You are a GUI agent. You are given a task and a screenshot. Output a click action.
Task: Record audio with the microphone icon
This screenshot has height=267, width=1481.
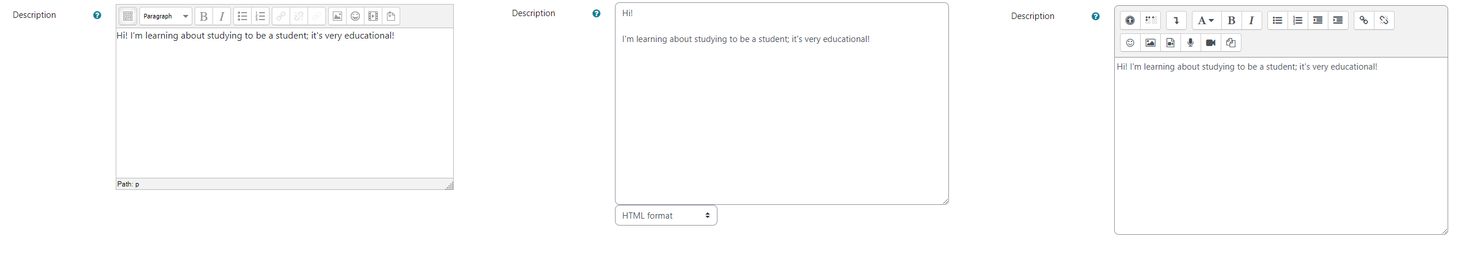(1190, 43)
